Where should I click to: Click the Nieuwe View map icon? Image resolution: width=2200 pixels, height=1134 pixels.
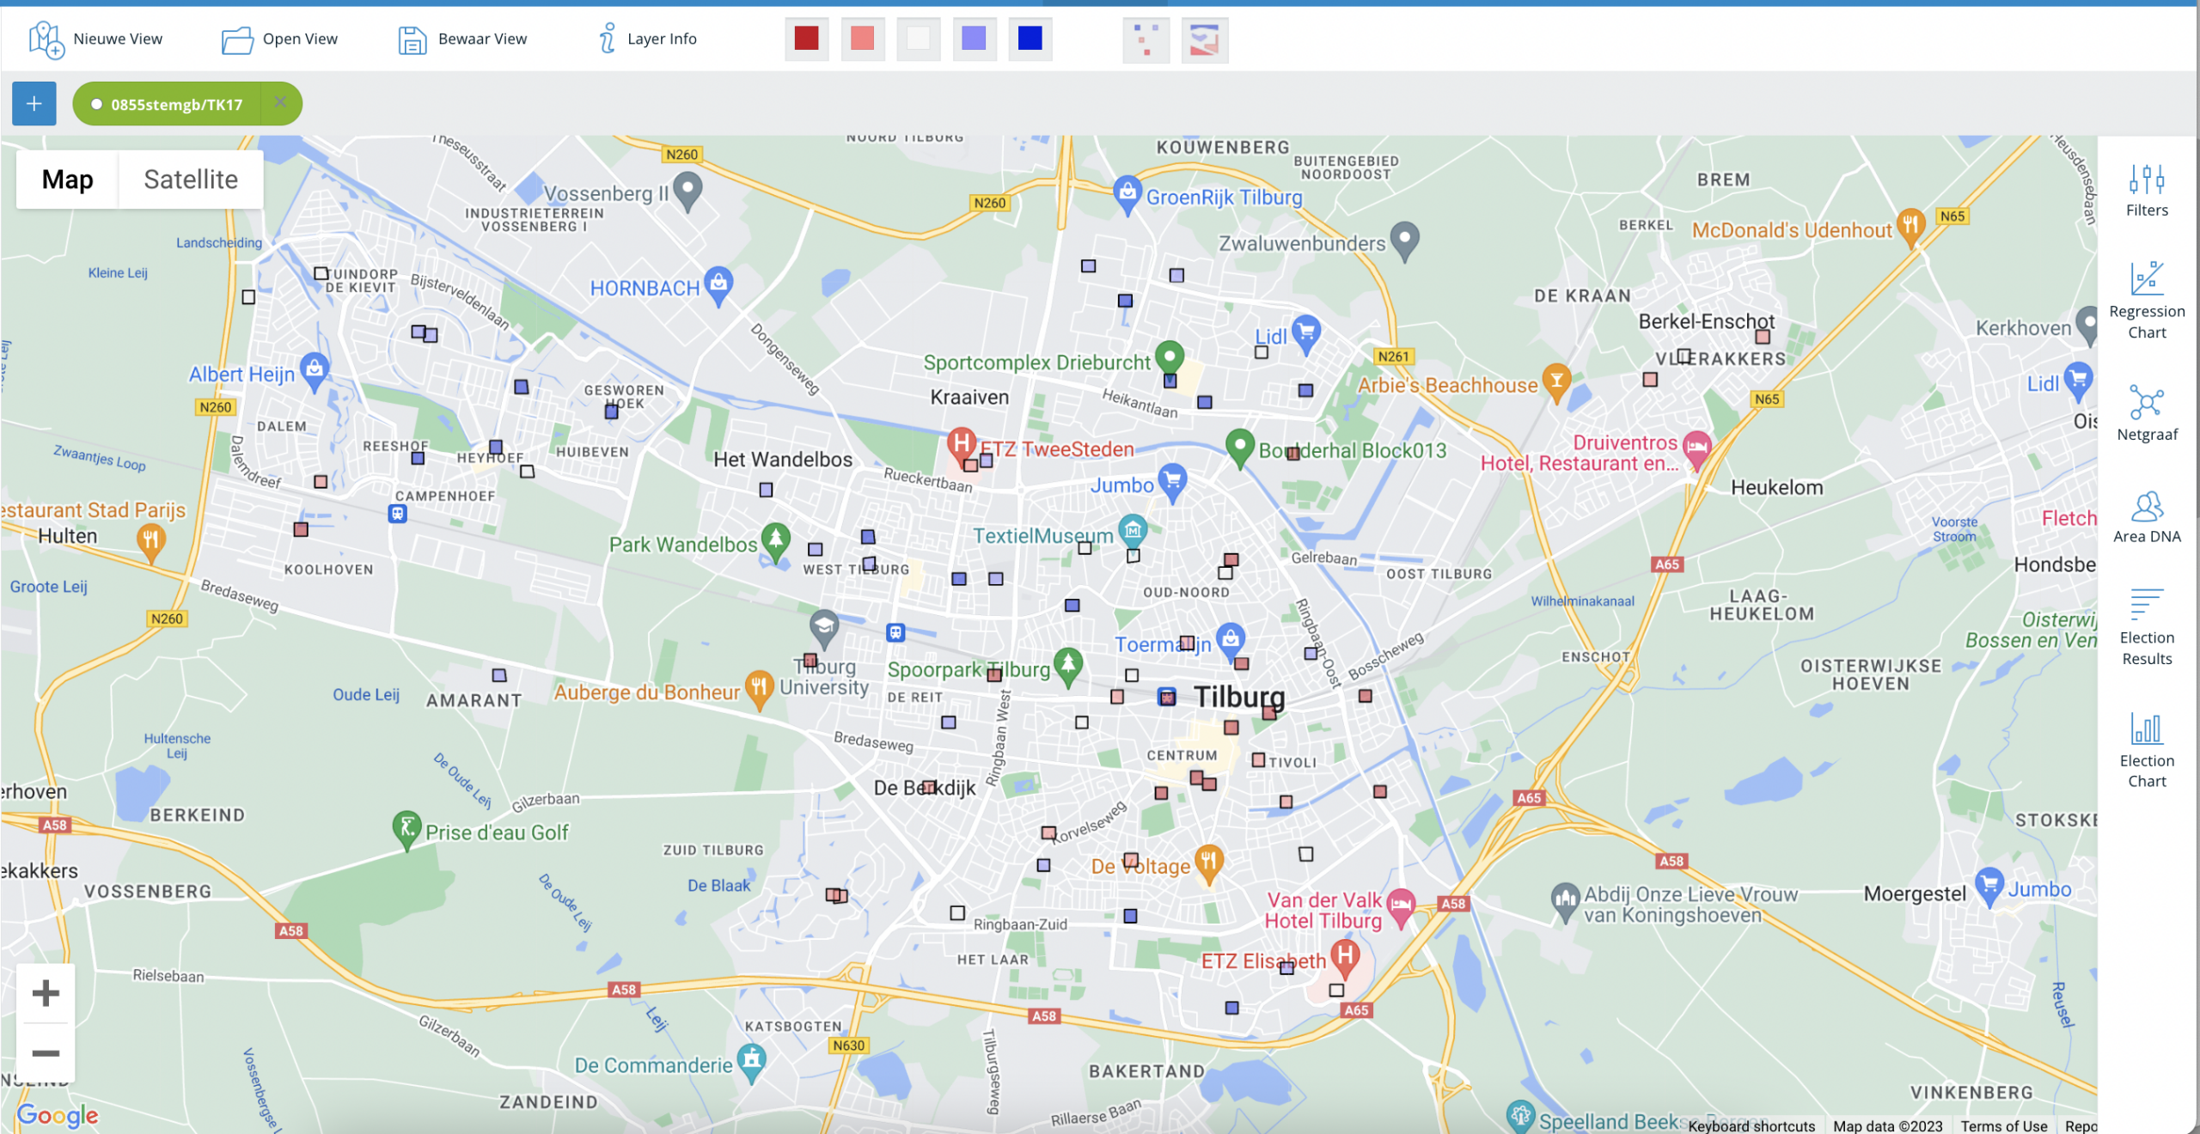[x=46, y=40]
